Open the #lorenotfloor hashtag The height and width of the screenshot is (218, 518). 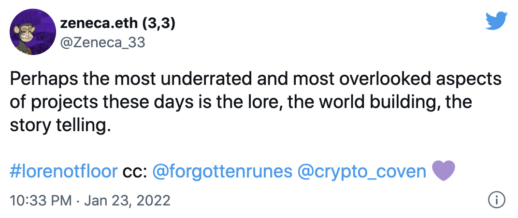tap(64, 171)
